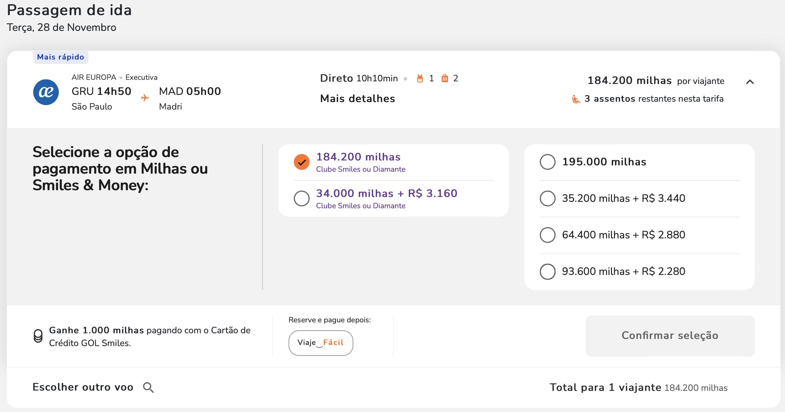This screenshot has height=412, width=785.
Task: Click 'Selecione a opção de pagamento' heading
Action: click(120, 169)
